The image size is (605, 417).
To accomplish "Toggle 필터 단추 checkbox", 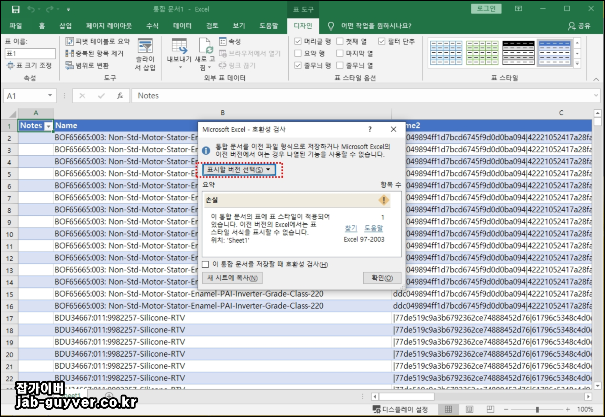I will tap(381, 41).
